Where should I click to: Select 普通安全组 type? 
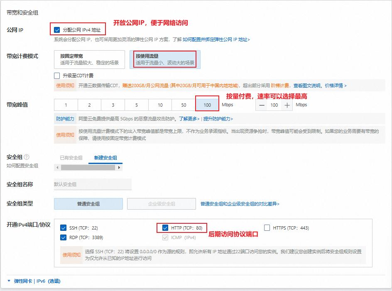[88, 204]
